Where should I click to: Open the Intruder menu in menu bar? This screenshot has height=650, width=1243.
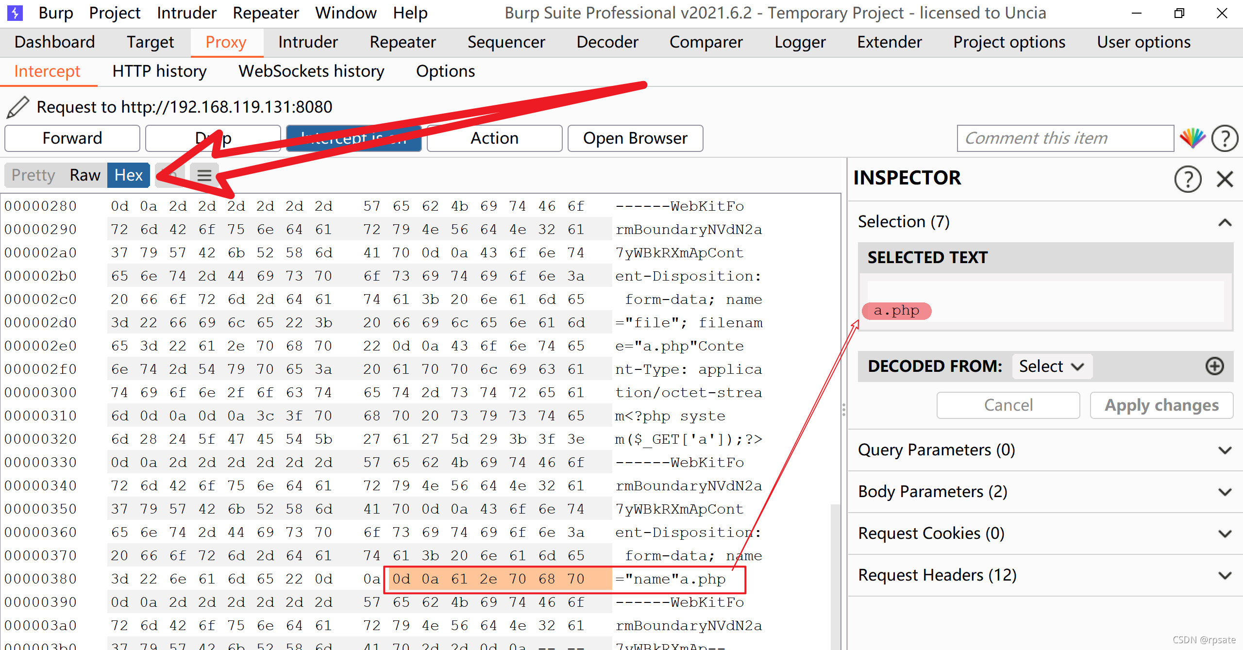(x=187, y=13)
